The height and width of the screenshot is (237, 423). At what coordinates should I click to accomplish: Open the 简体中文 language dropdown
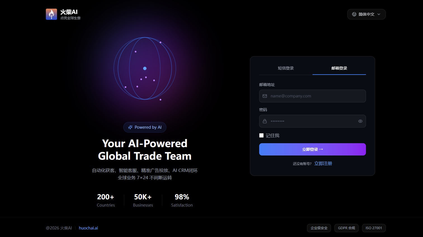(x=366, y=14)
